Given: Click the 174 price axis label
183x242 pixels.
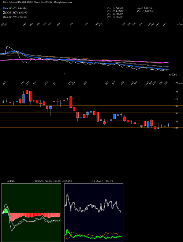Looking at the screenshot, I should 176,99.
